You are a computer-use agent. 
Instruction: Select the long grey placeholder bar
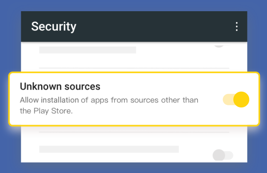(109, 149)
